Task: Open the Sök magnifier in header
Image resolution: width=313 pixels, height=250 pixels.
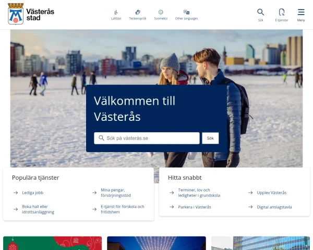Action: (260, 15)
